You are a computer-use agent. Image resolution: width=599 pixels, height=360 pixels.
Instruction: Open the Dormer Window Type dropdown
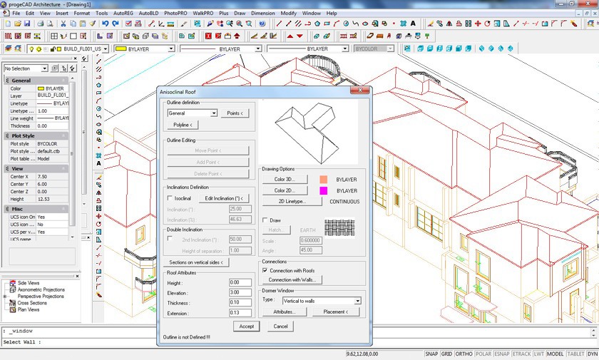click(x=357, y=301)
